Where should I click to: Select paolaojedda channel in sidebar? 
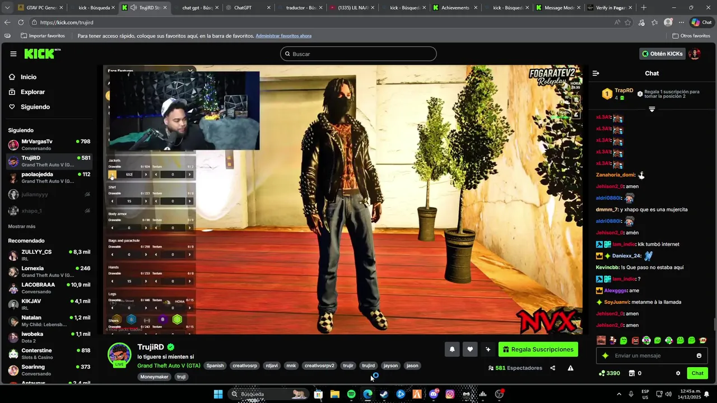click(49, 177)
